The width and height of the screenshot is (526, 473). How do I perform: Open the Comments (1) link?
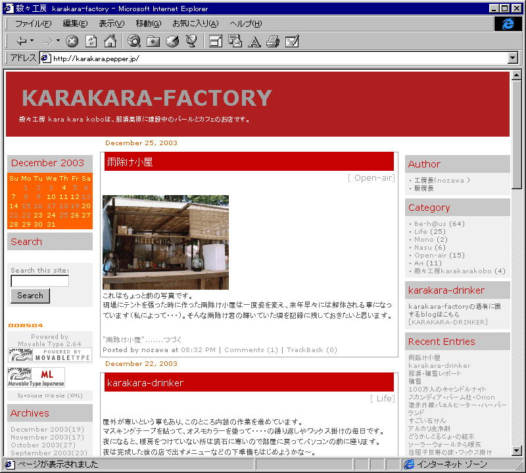coord(251,350)
